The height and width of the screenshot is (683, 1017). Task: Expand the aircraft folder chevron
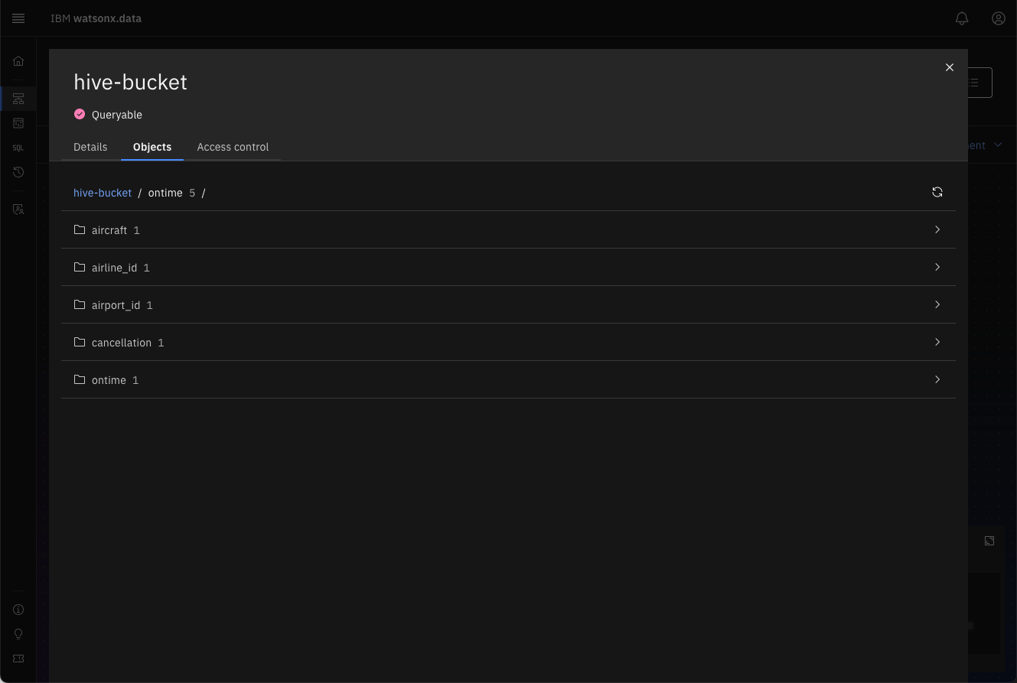pos(937,229)
